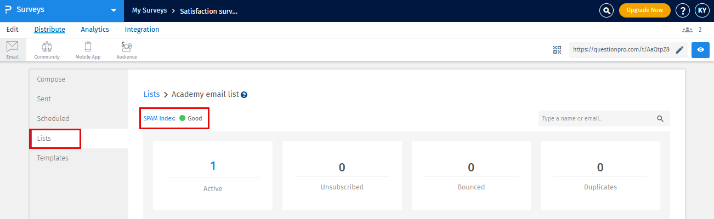
Task: Open the KY user profile avatar
Action: (x=702, y=10)
